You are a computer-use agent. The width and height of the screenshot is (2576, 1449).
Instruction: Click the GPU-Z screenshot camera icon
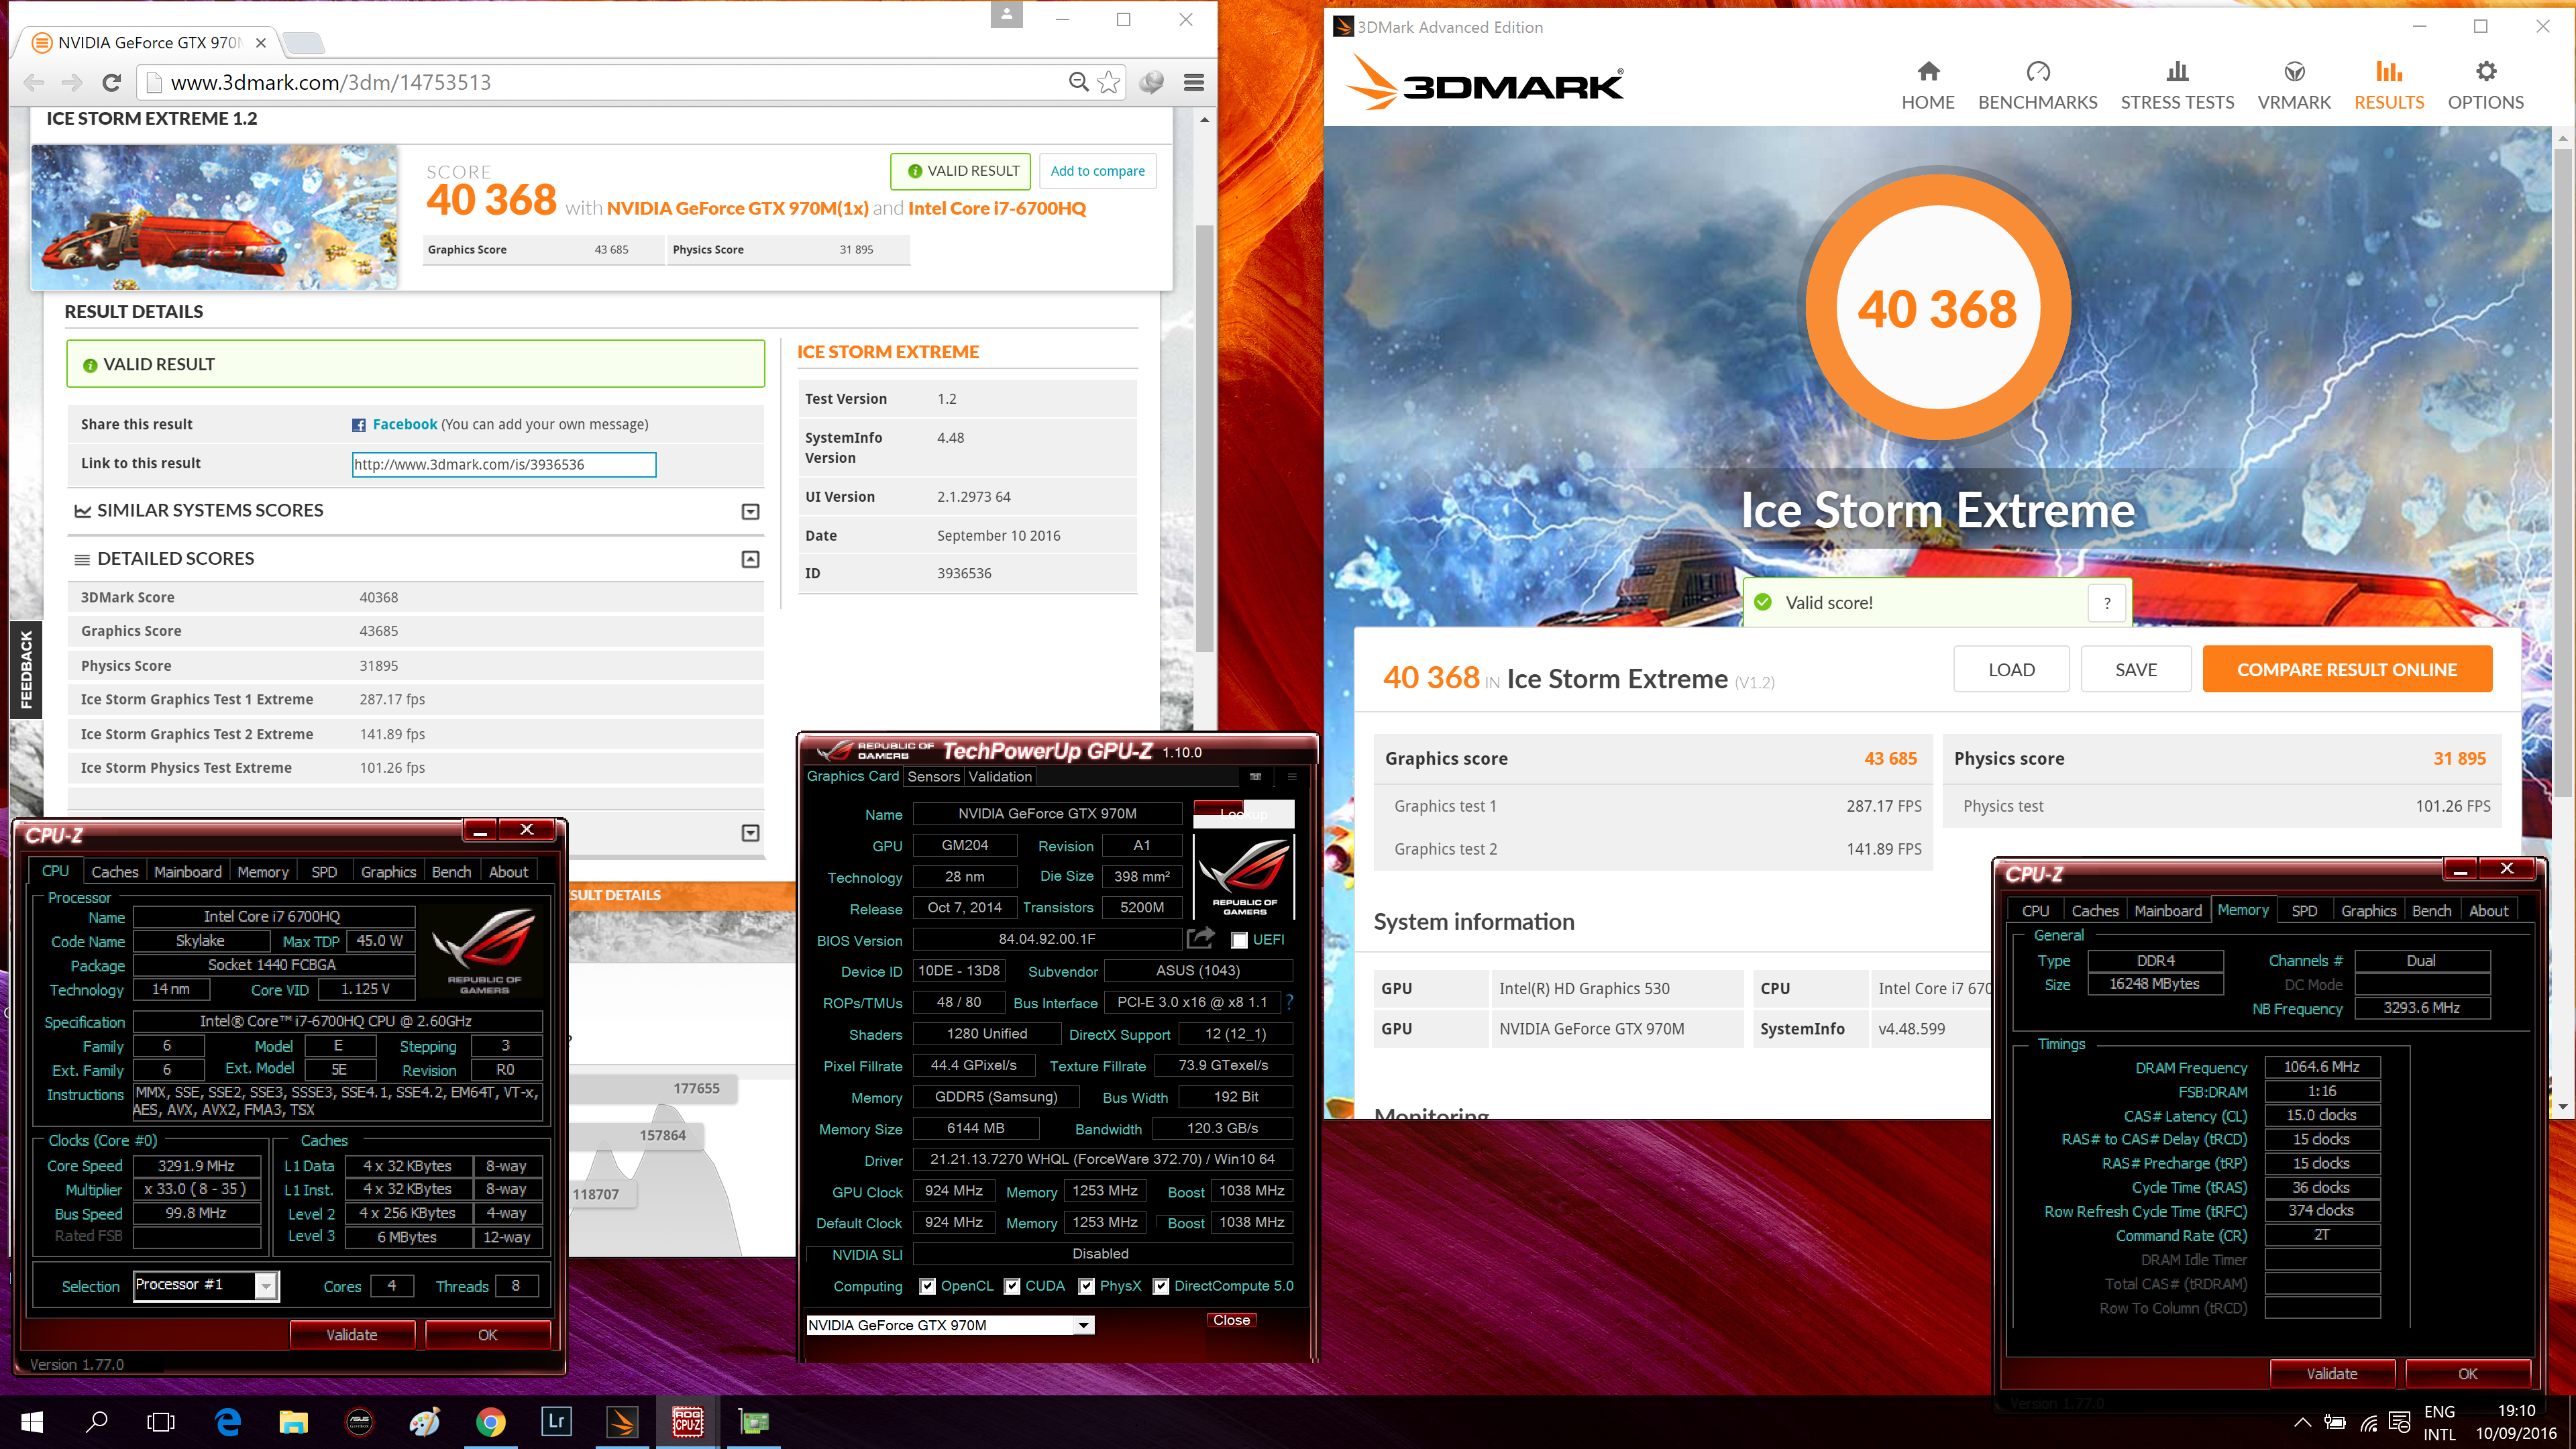pyautogui.click(x=1255, y=776)
